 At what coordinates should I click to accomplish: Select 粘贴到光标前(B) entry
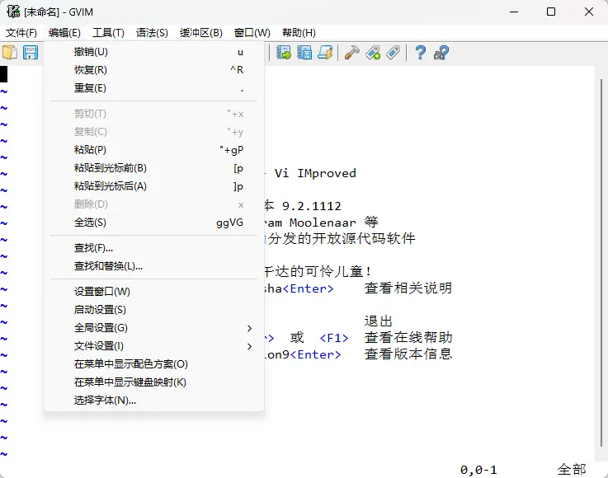pos(154,168)
